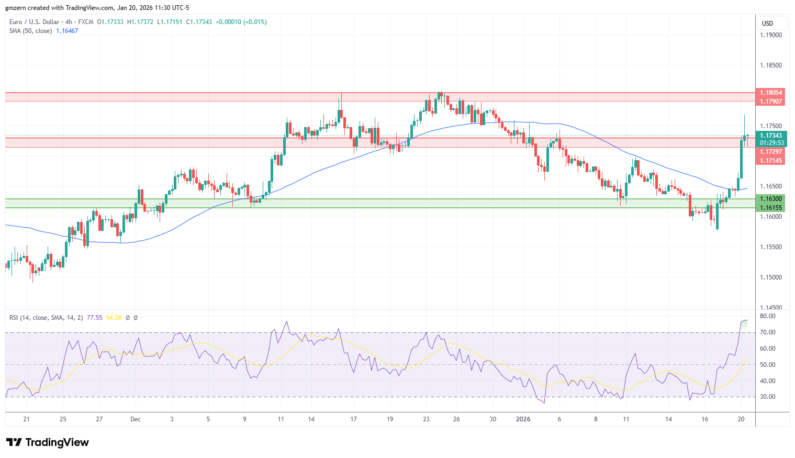Click the 70.00 label on RSI scale
This screenshot has width=795, height=458.
pos(767,332)
